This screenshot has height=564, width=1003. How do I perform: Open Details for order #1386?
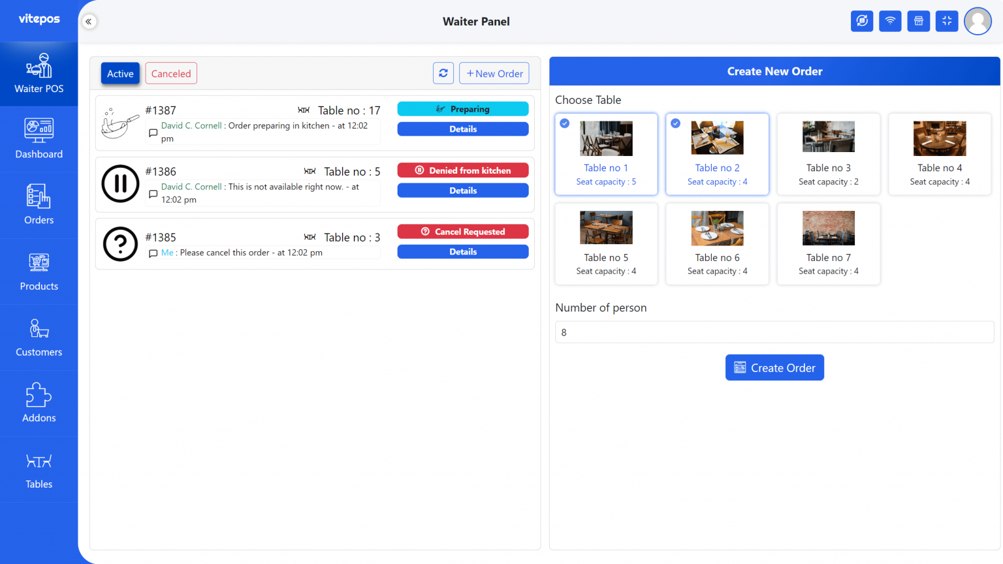462,190
